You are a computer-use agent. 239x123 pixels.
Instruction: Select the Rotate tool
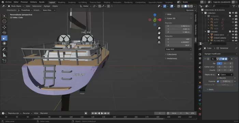pos(4,33)
